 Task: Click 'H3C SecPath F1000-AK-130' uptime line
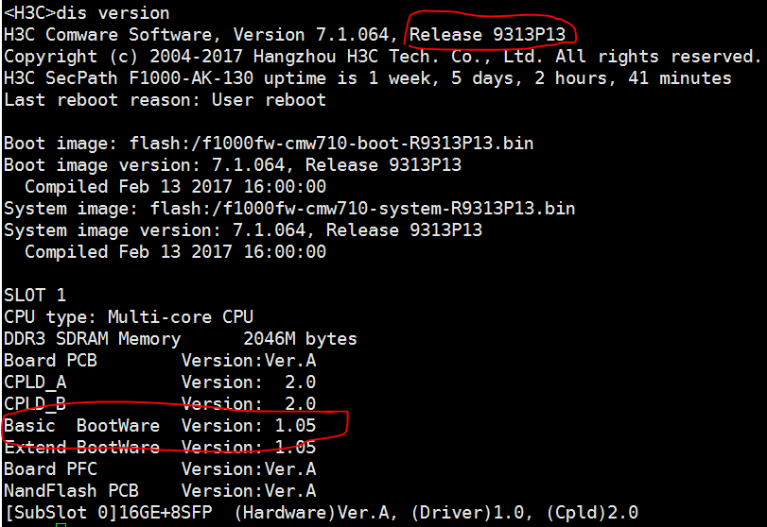tap(367, 78)
